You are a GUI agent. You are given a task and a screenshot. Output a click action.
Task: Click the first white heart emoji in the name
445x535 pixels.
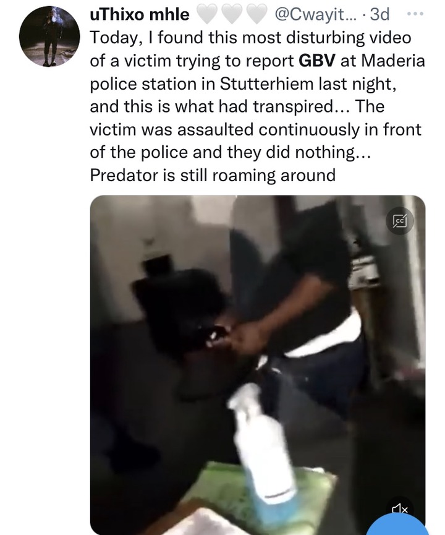tap(207, 15)
